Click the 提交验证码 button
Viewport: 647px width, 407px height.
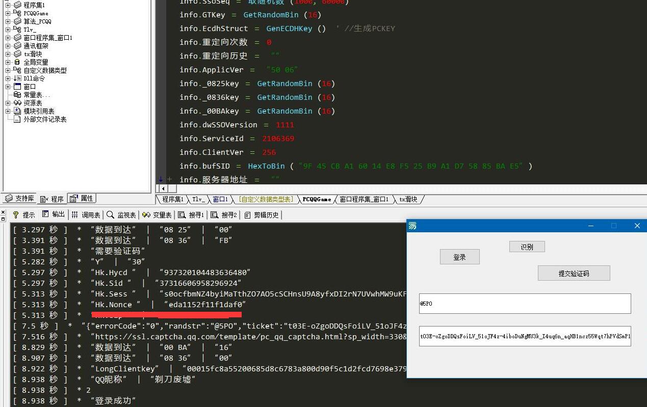(574, 274)
